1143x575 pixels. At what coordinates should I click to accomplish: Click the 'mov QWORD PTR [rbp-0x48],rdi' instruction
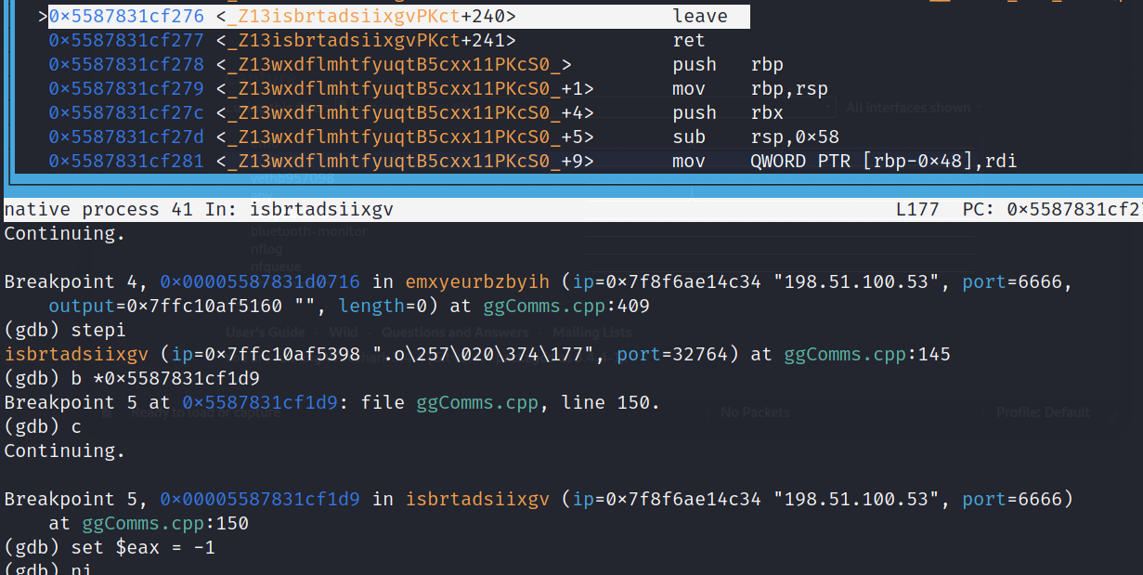tap(845, 161)
